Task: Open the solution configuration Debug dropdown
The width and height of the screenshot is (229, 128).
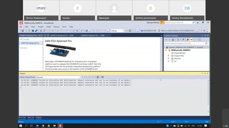Action: 117,31
